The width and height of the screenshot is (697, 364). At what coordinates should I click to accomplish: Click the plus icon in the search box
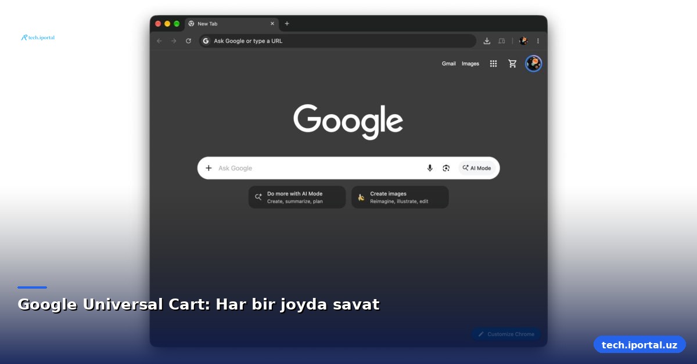click(x=209, y=168)
